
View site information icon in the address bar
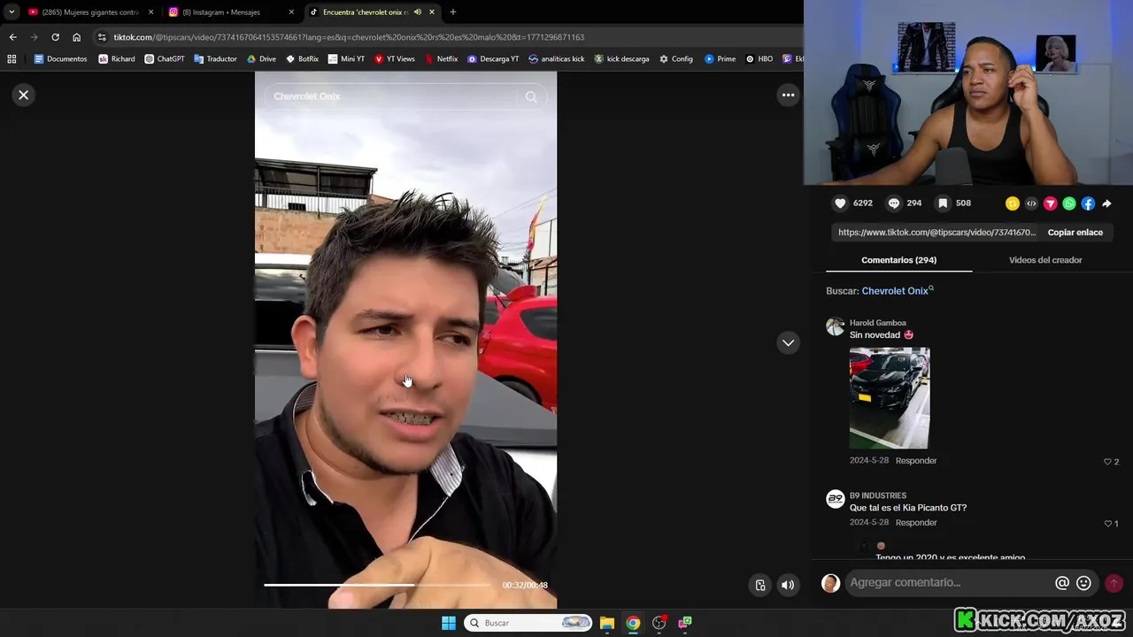pyautogui.click(x=102, y=37)
